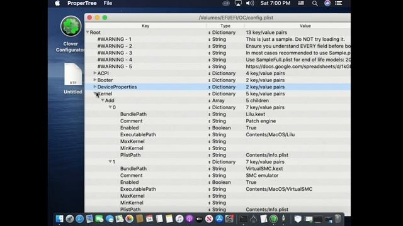This screenshot has height=226, width=403.
Task: Select the VirtualSMC.kext value
Action: [264, 169]
